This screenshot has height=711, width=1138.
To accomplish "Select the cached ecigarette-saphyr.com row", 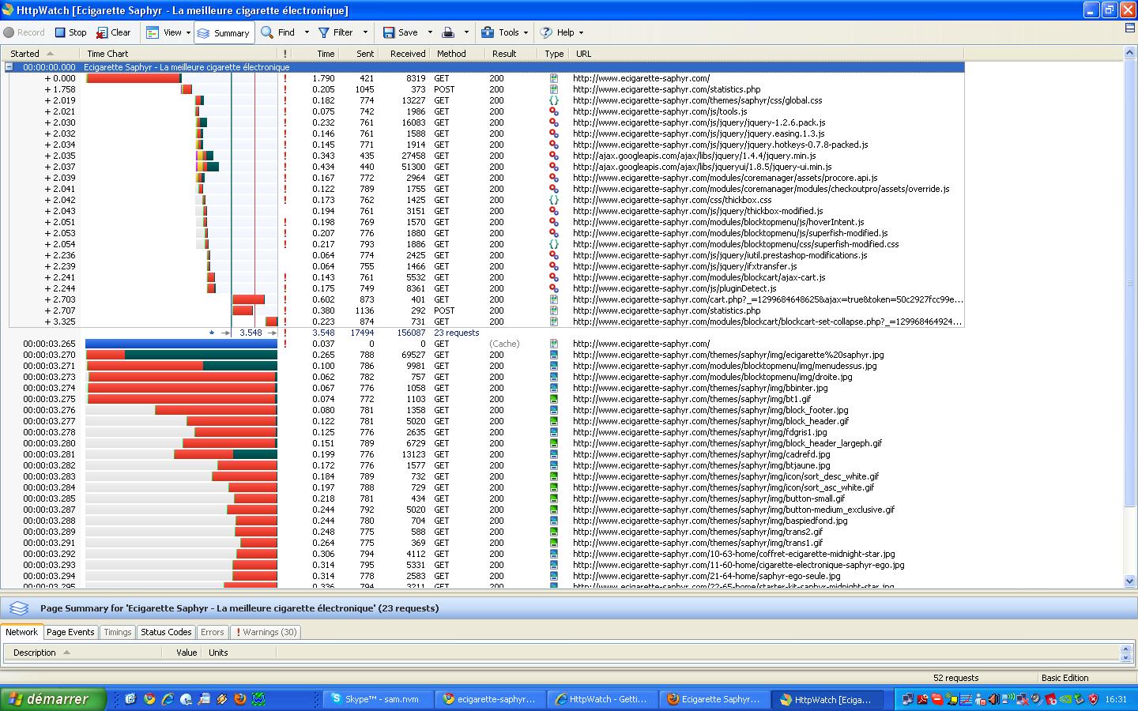I will pyautogui.click(x=486, y=344).
